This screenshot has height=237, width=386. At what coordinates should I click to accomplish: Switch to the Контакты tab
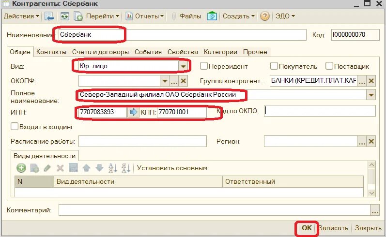(51, 52)
